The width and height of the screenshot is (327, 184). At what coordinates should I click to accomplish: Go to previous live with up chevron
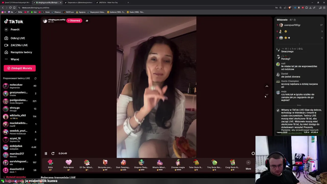pos(267,86)
